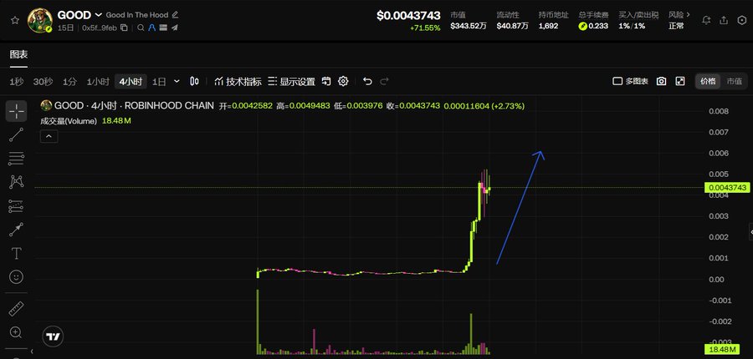Click the +71.55% change value
This screenshot has height=359, width=753.
[x=425, y=28]
